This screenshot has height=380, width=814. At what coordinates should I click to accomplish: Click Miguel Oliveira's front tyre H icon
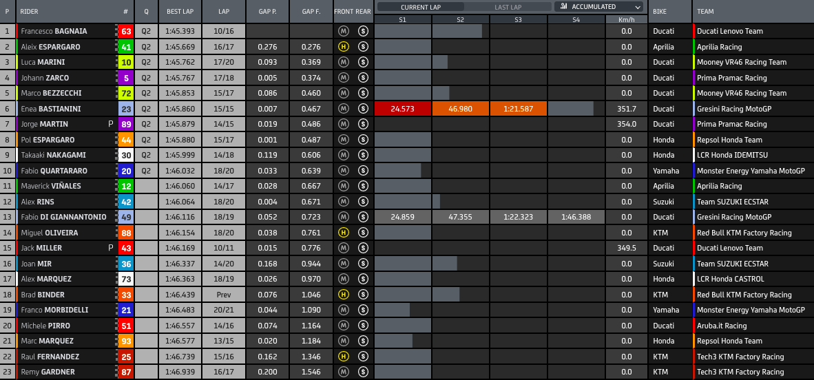(x=343, y=233)
